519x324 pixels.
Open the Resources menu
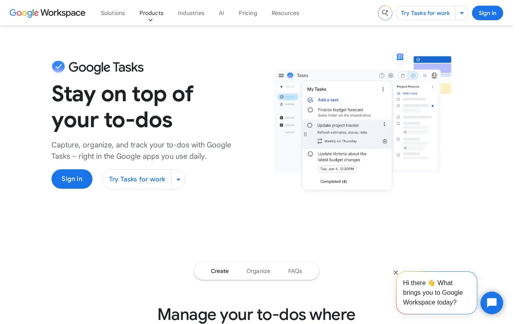285,13
